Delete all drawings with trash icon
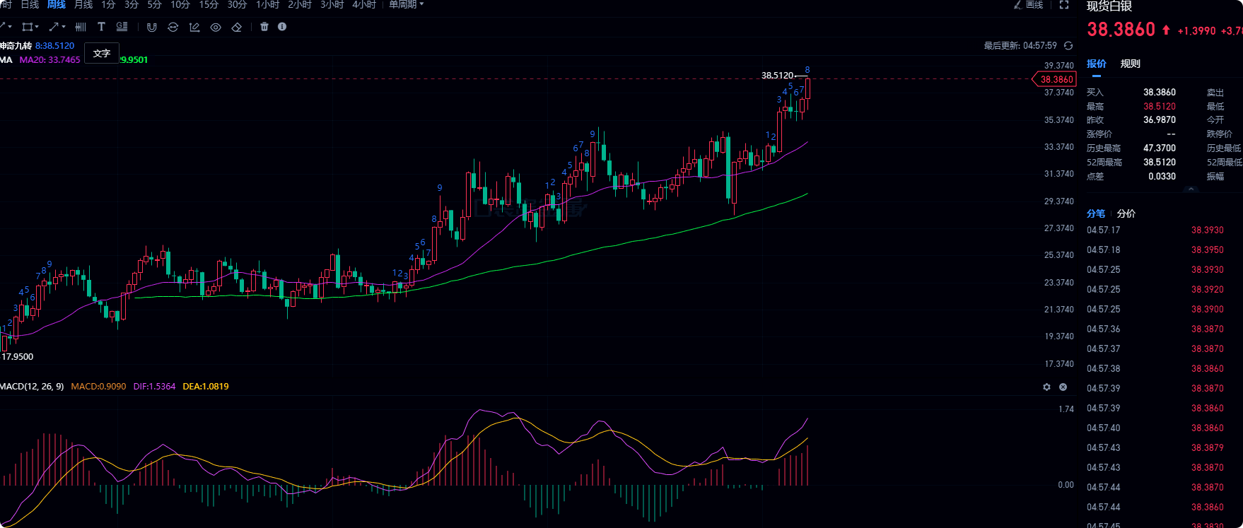Viewport: 1243px width, 528px height. pyautogui.click(x=264, y=27)
